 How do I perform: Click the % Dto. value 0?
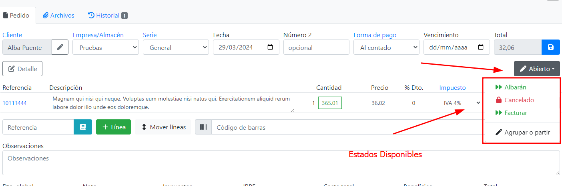click(x=413, y=103)
